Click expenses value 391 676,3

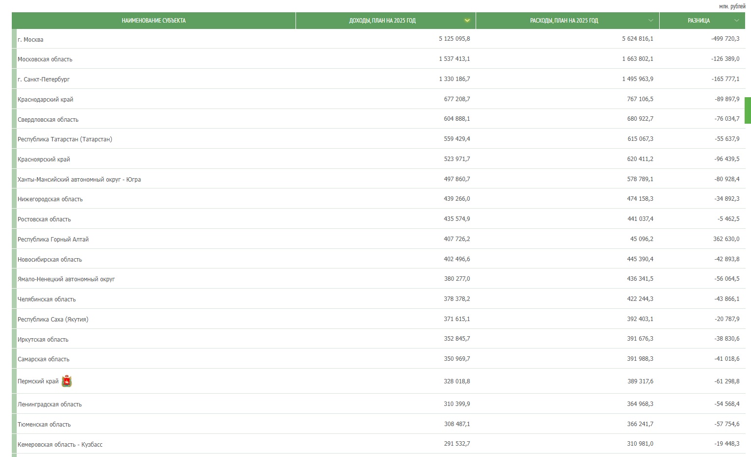point(640,339)
